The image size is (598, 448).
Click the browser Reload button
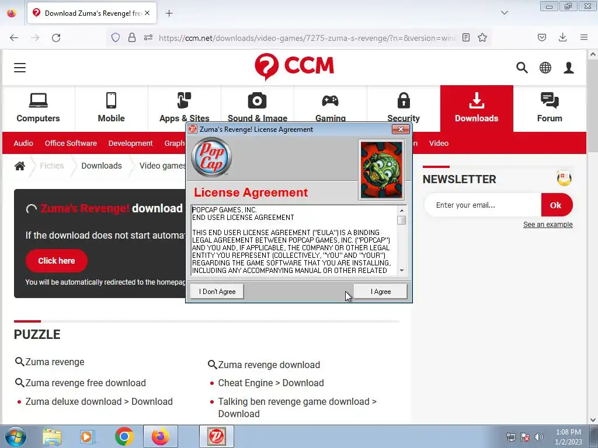[56, 37]
